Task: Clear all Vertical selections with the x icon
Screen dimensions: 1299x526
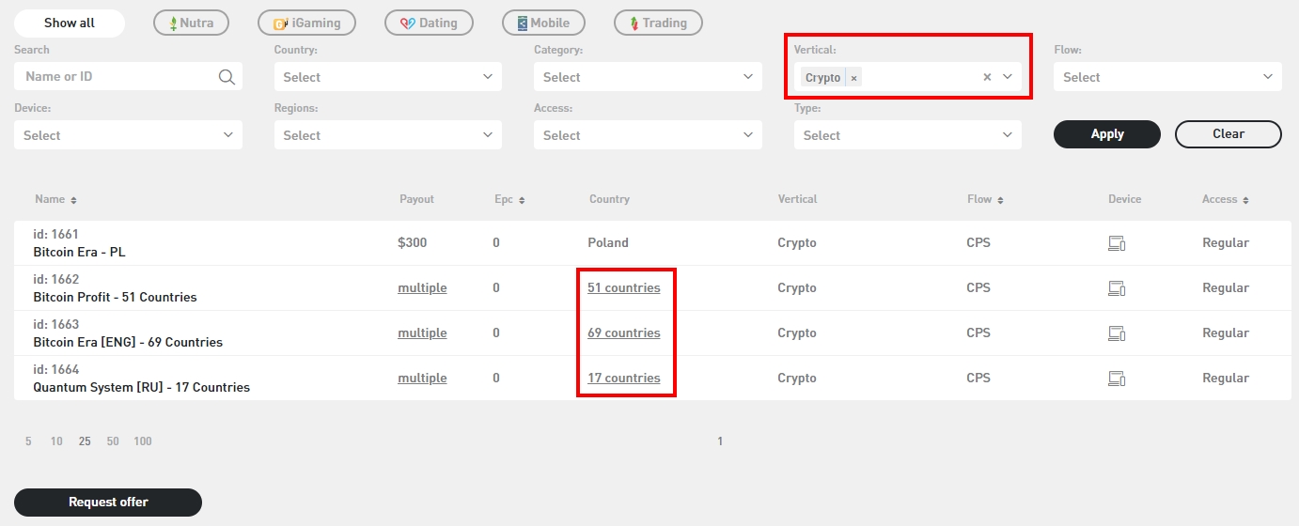Action: tap(987, 77)
